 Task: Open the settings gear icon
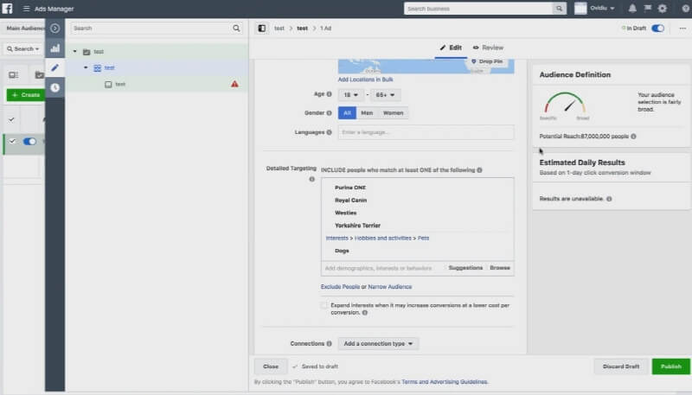coord(662,9)
